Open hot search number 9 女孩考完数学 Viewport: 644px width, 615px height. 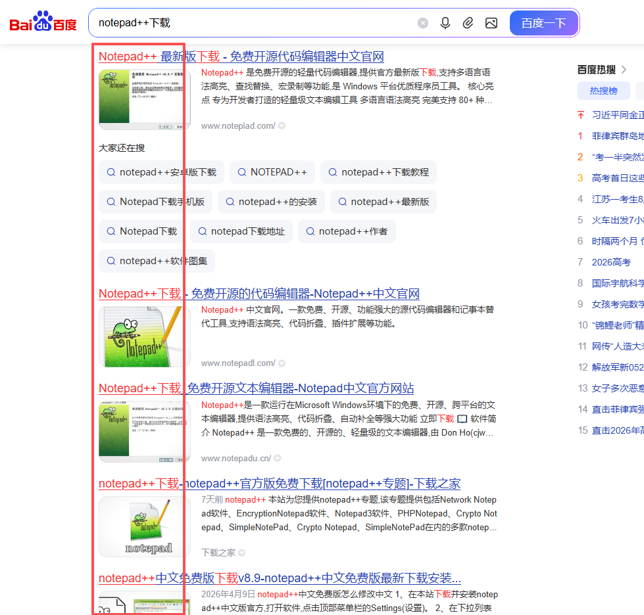(x=618, y=304)
